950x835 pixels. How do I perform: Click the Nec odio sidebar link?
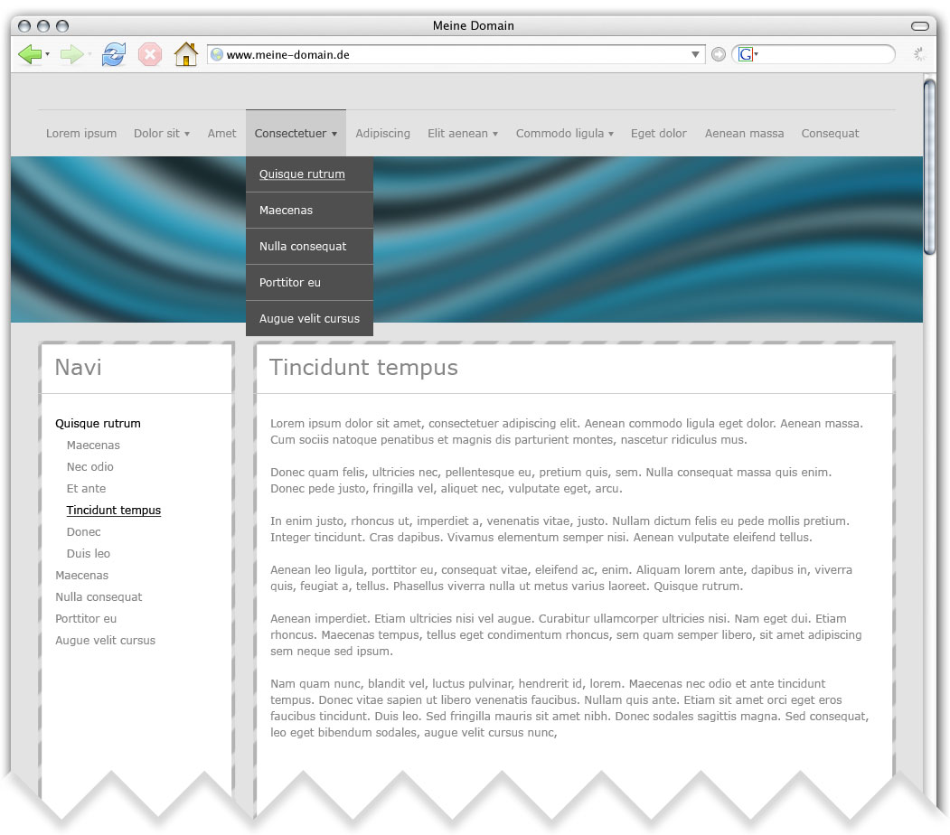pos(90,467)
